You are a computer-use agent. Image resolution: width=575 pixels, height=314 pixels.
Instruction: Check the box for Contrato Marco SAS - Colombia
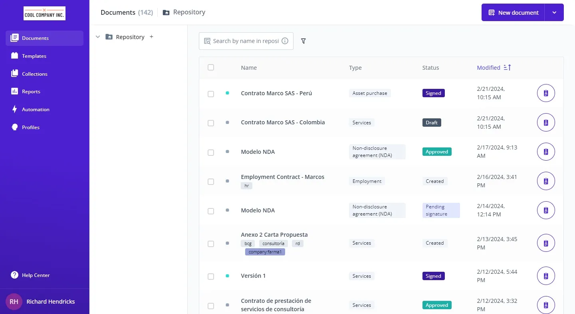tap(211, 123)
